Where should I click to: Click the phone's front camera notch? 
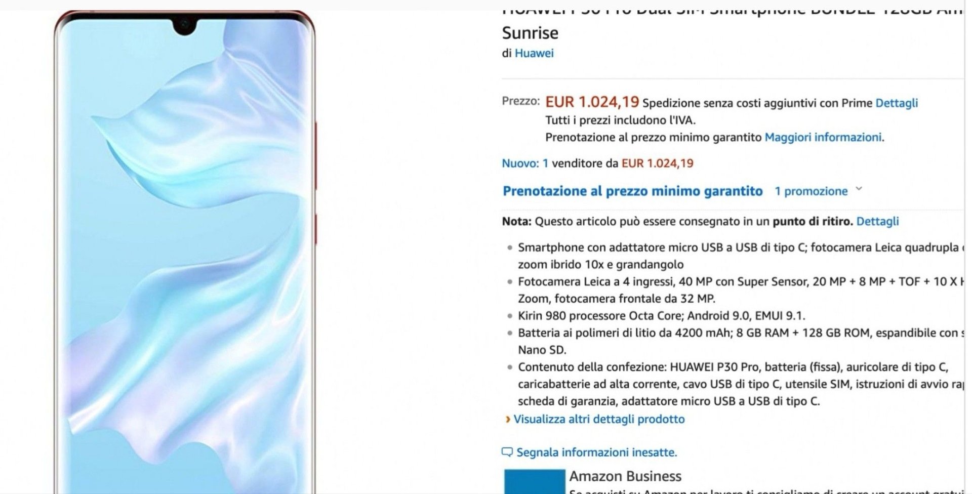184,25
